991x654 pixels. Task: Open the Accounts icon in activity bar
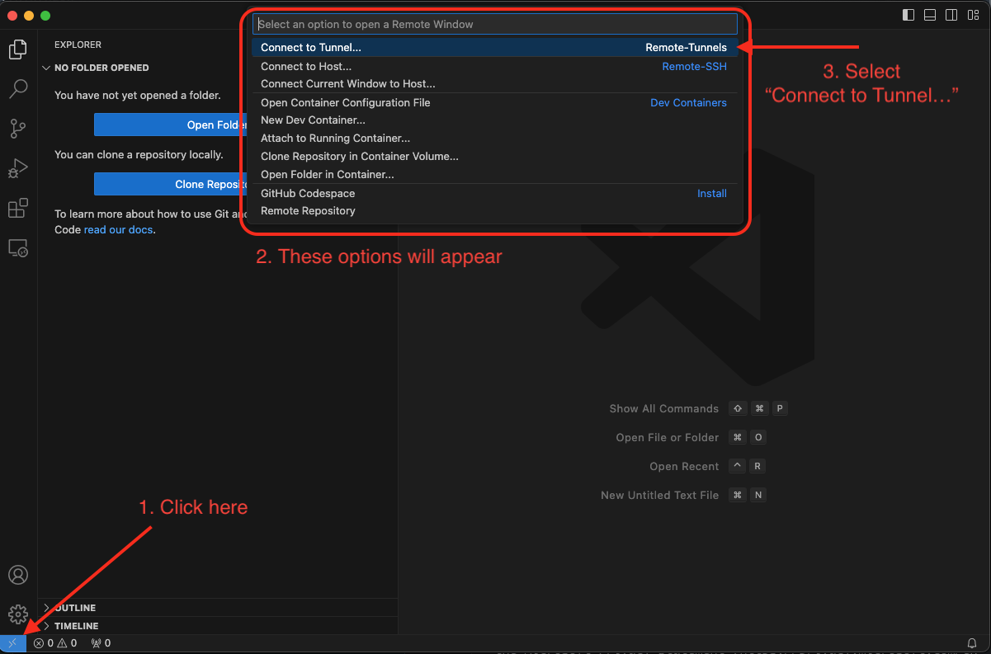[x=17, y=575]
